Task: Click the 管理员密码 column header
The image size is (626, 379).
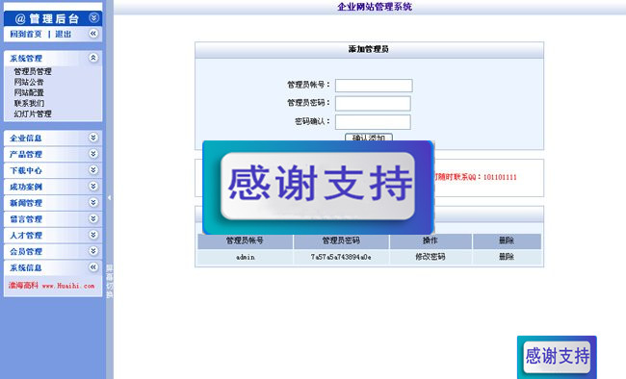Action: 341,240
